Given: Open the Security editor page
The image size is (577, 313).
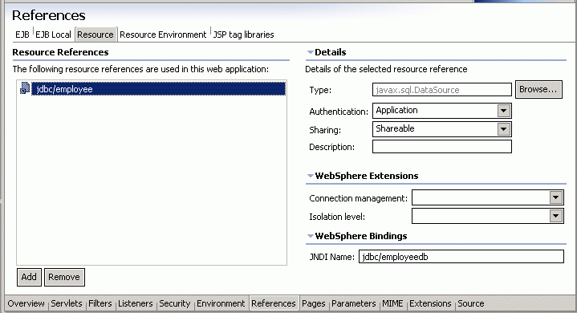Looking at the screenshot, I should click(x=175, y=303).
